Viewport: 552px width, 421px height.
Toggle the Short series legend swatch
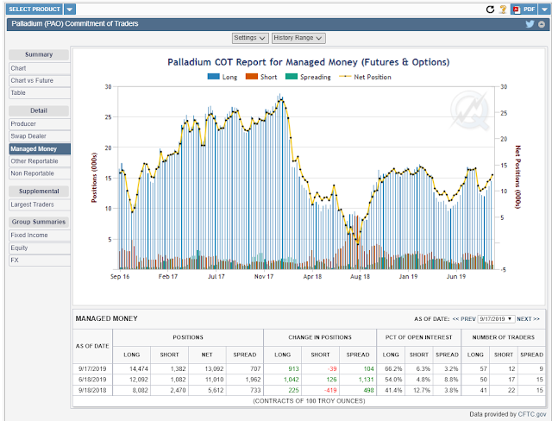[251, 77]
